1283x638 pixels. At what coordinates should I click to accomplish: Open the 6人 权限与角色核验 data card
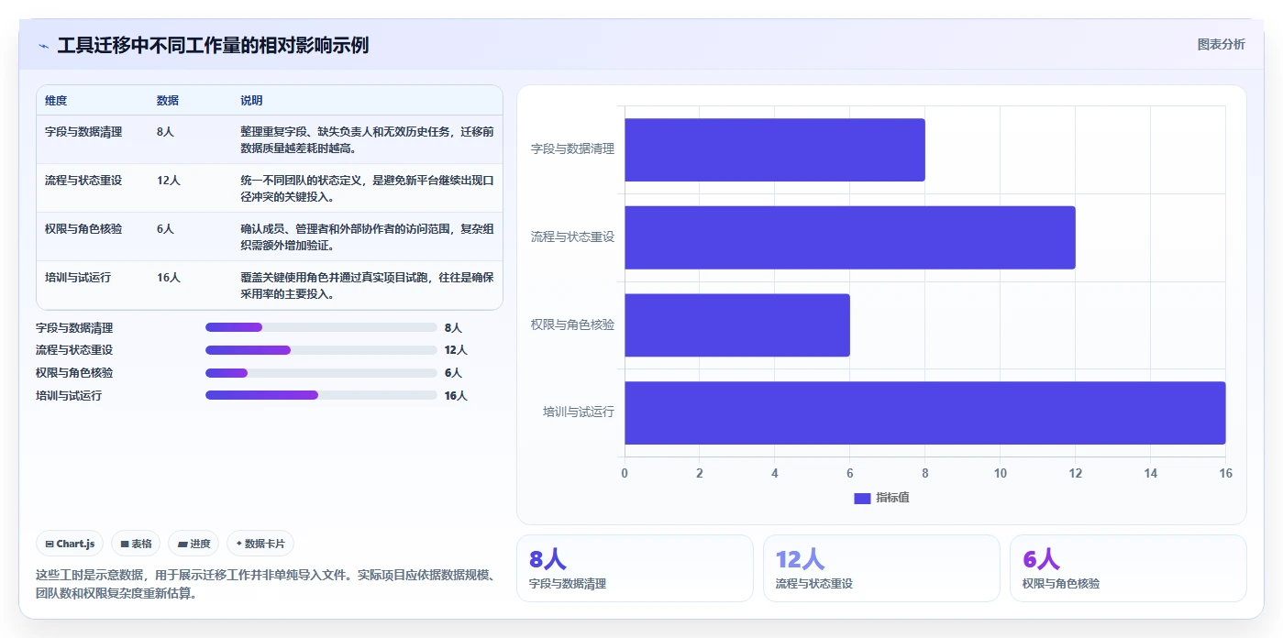(1128, 568)
